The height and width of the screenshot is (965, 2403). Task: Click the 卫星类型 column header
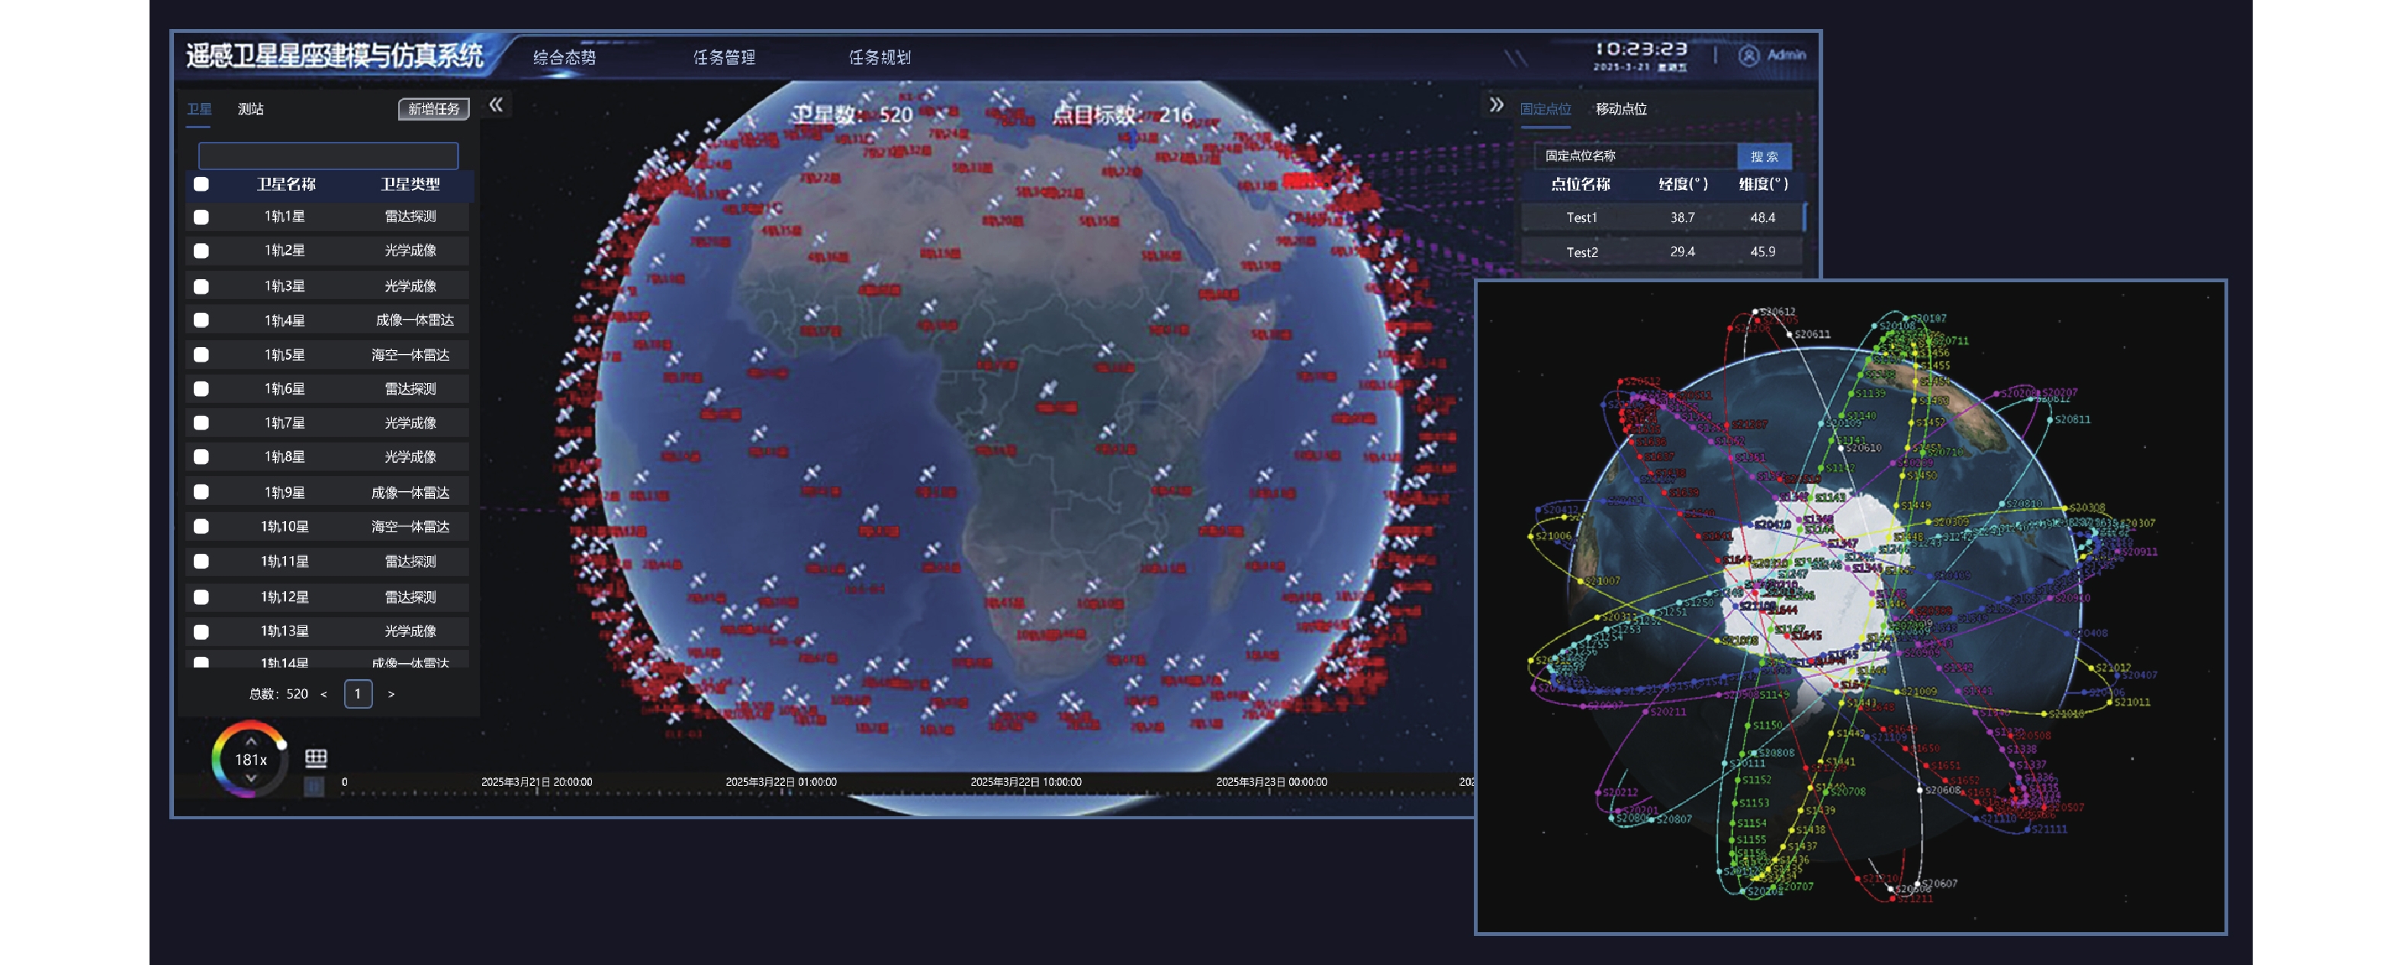(x=410, y=184)
